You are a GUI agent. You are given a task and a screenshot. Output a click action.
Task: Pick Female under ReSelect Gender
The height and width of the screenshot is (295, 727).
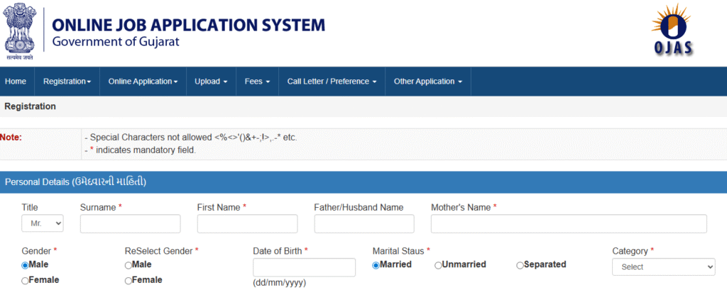click(129, 280)
